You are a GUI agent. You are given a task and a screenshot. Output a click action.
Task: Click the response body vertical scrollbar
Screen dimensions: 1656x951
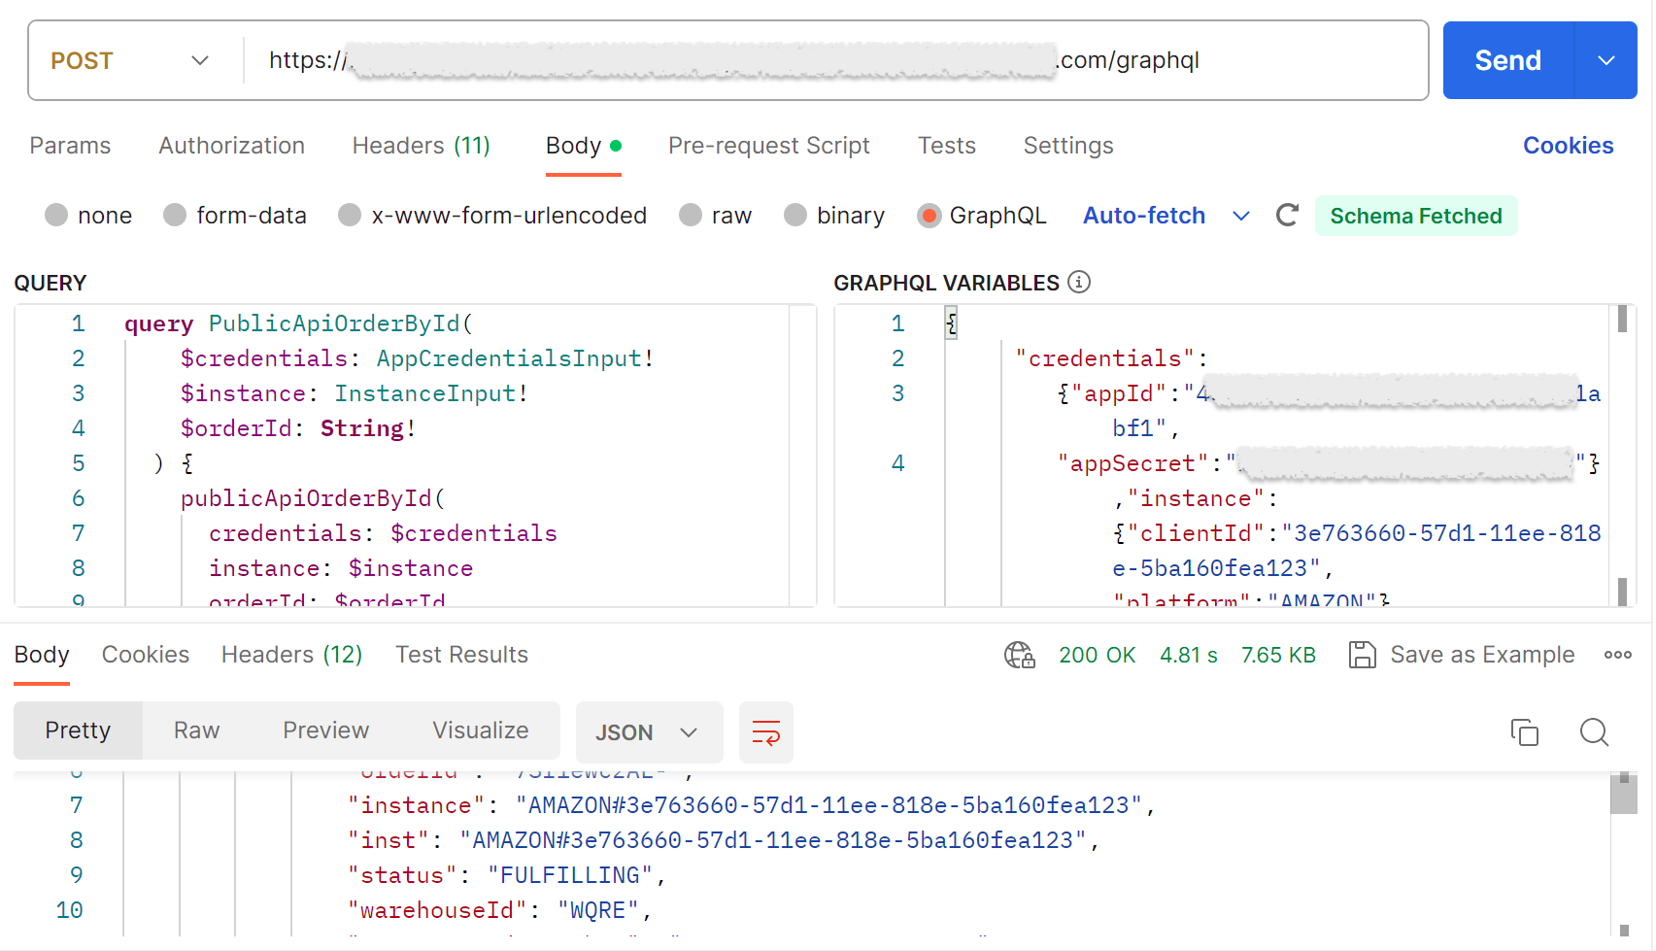[x=1623, y=795]
